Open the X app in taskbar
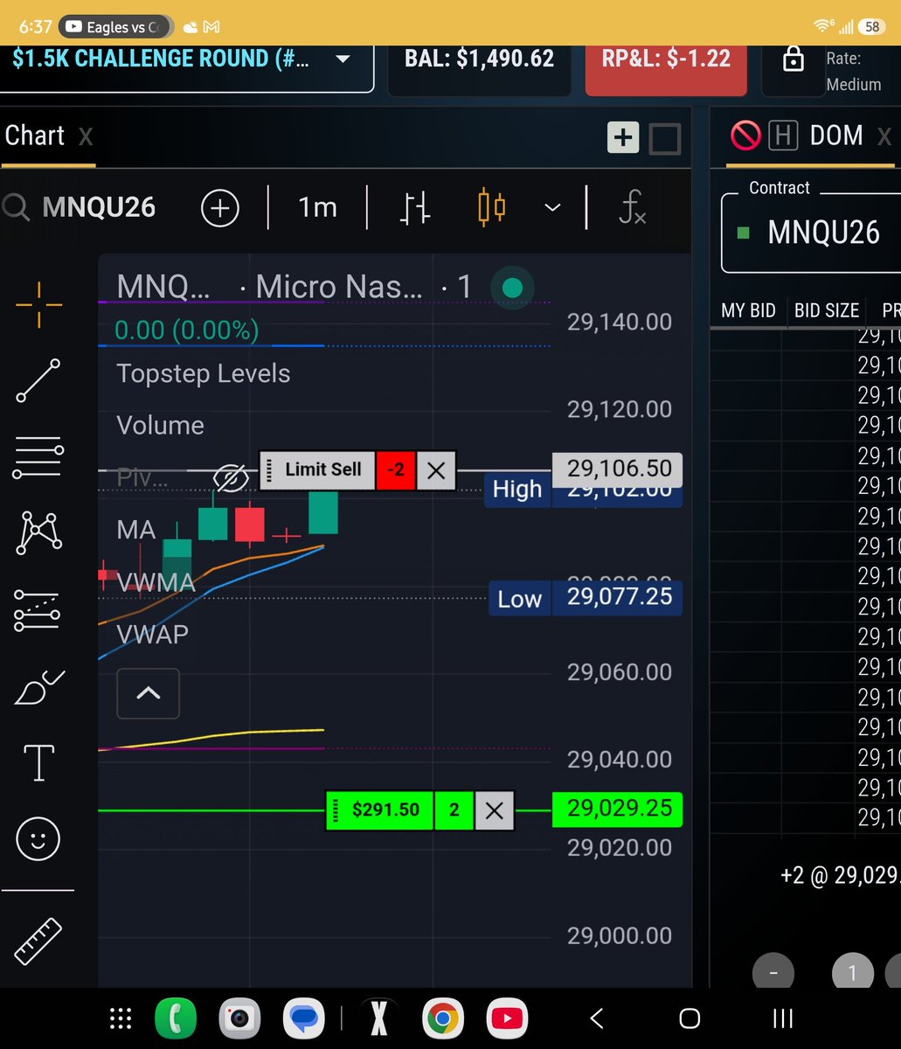 pyautogui.click(x=378, y=1018)
